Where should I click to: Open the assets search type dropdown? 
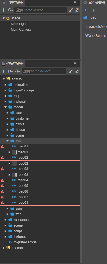click(17, 71)
